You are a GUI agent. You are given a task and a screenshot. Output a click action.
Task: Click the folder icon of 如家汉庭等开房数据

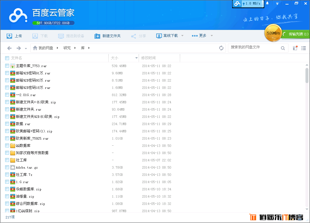pyautogui.click(x=13, y=153)
